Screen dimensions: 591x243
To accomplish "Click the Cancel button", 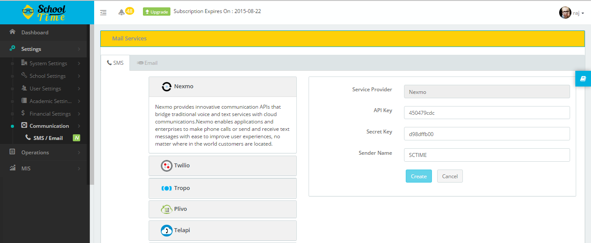I will pos(450,176).
